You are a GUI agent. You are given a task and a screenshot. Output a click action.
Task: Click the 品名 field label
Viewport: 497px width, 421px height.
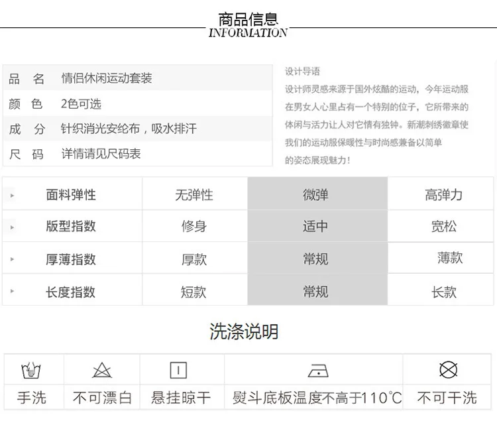click(27, 78)
